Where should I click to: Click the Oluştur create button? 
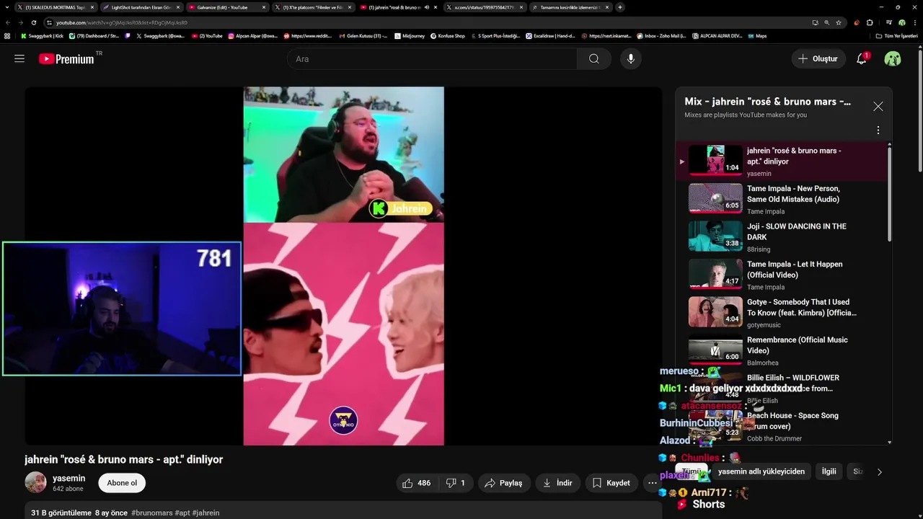coord(818,59)
